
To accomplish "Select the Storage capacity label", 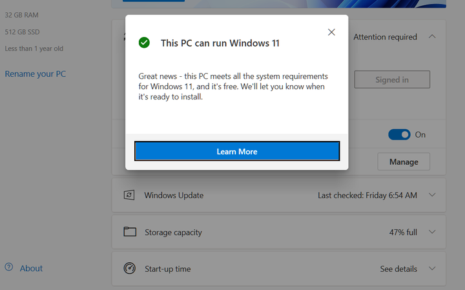I will pyautogui.click(x=173, y=232).
